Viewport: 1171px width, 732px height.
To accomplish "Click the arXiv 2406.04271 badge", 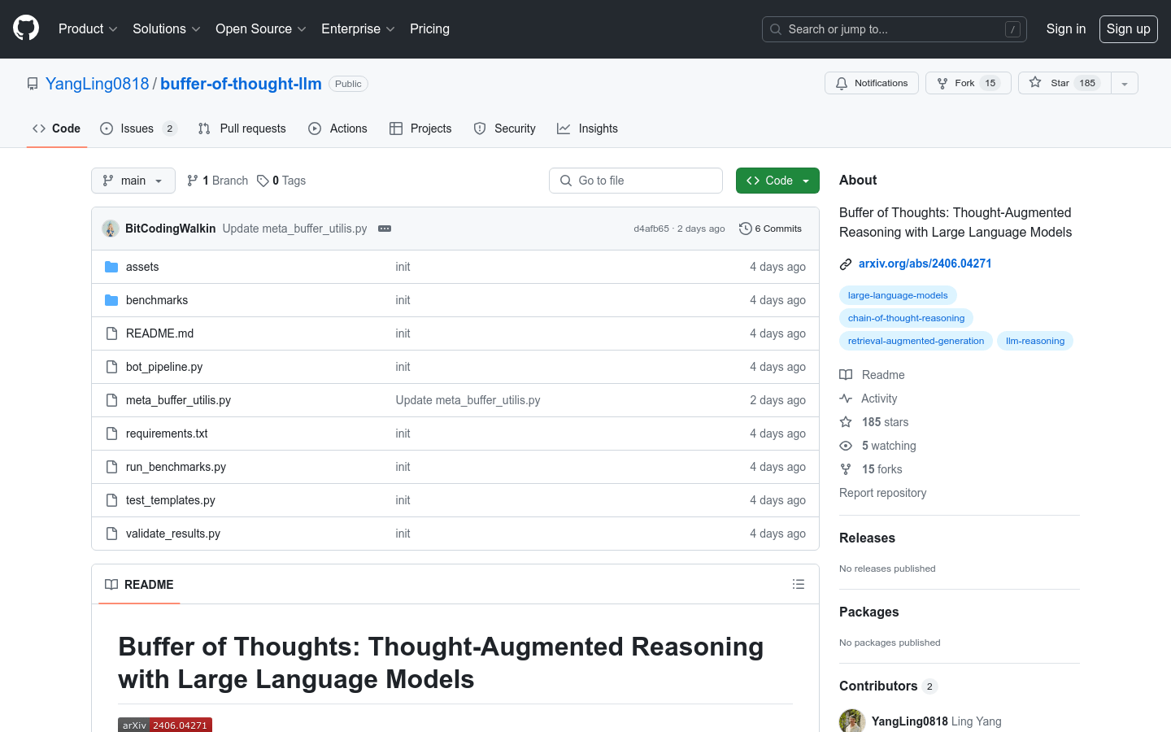I will coord(165,725).
